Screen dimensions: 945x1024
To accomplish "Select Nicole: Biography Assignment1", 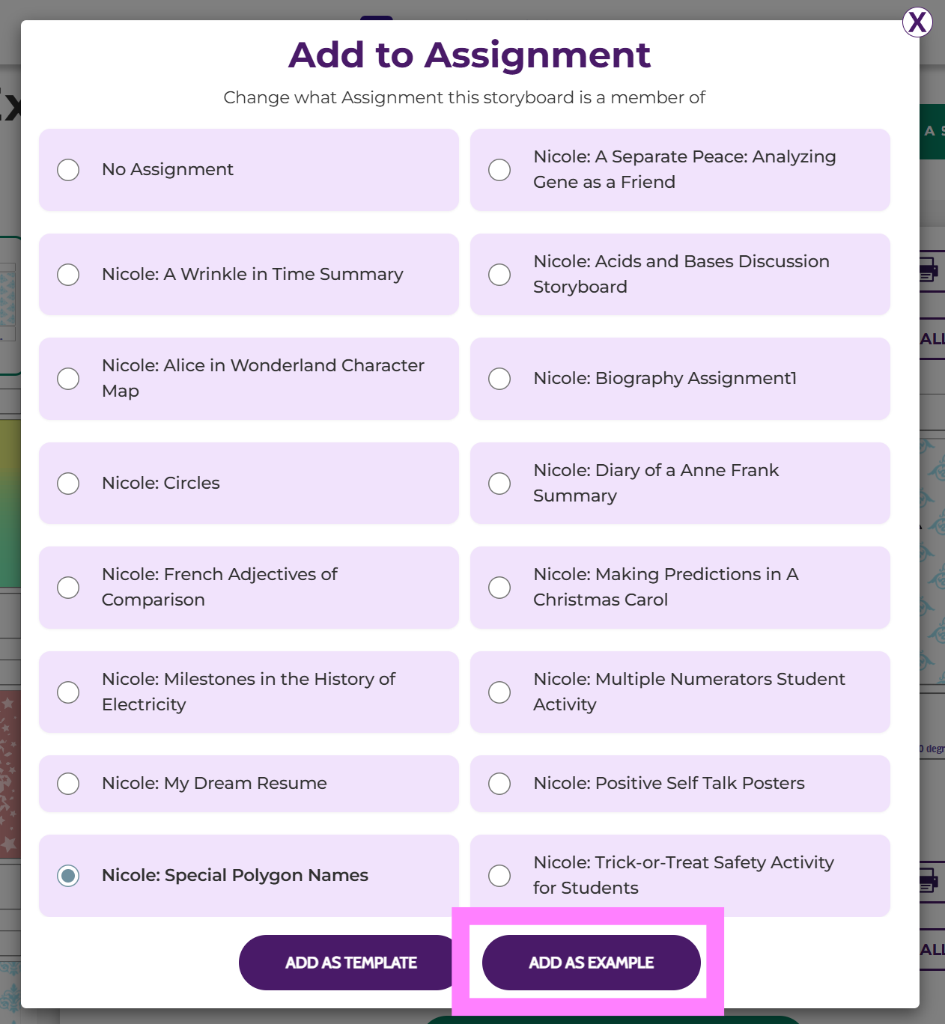I will point(499,379).
